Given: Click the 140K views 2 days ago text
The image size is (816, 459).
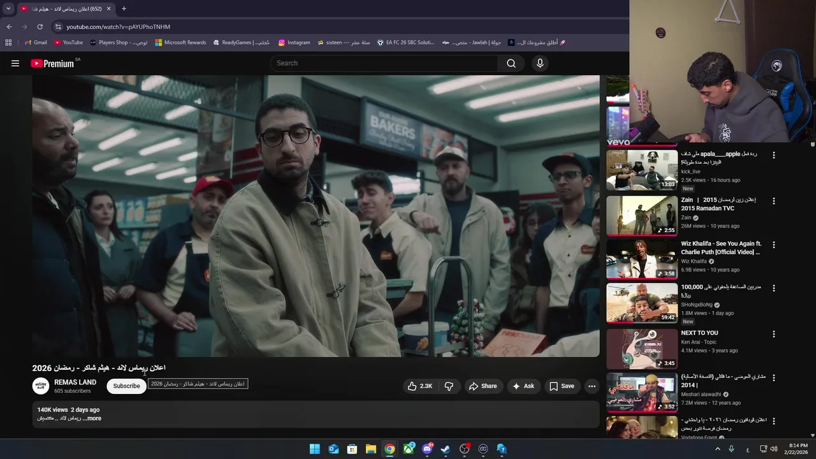Looking at the screenshot, I should 68,410.
